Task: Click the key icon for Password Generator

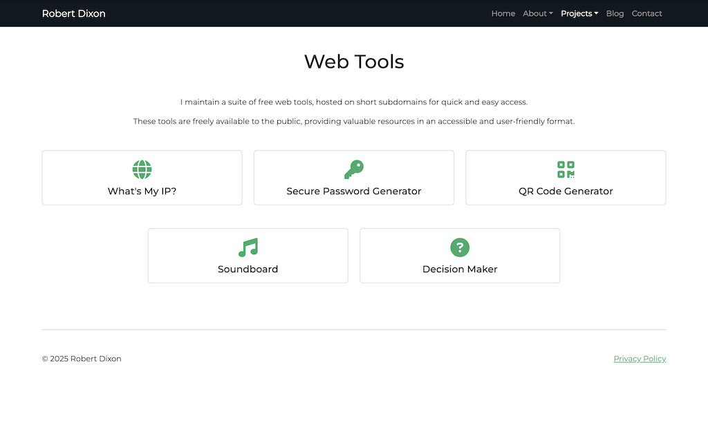Action: pos(353,169)
